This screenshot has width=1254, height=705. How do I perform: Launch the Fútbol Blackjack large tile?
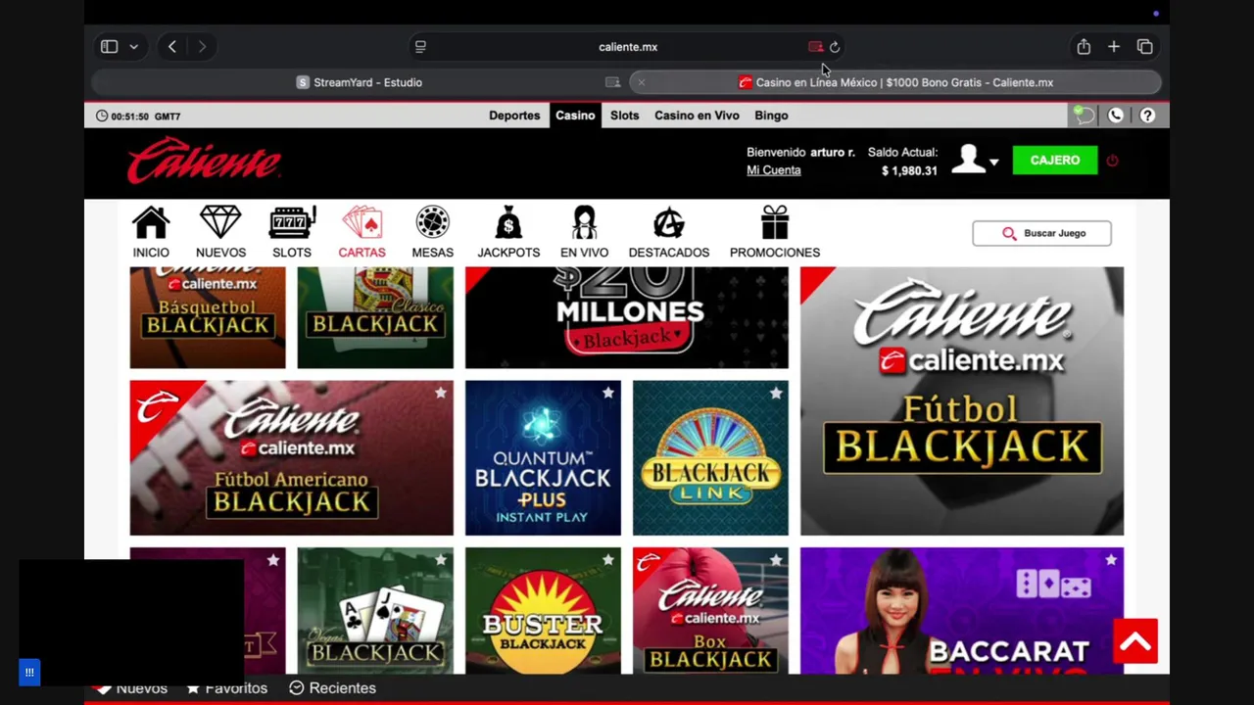tap(962, 401)
